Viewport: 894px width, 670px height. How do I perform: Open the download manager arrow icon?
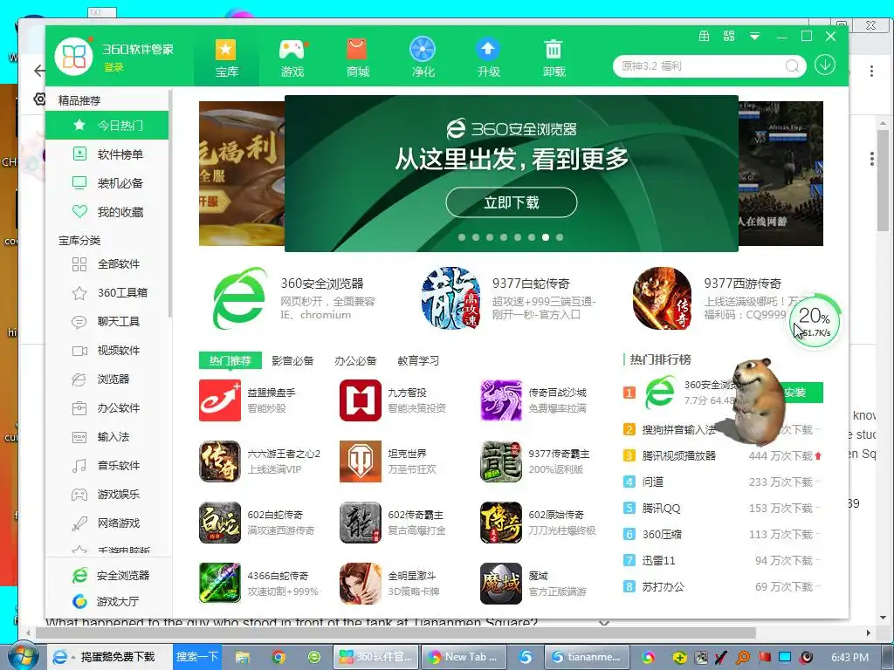pyautogui.click(x=824, y=65)
